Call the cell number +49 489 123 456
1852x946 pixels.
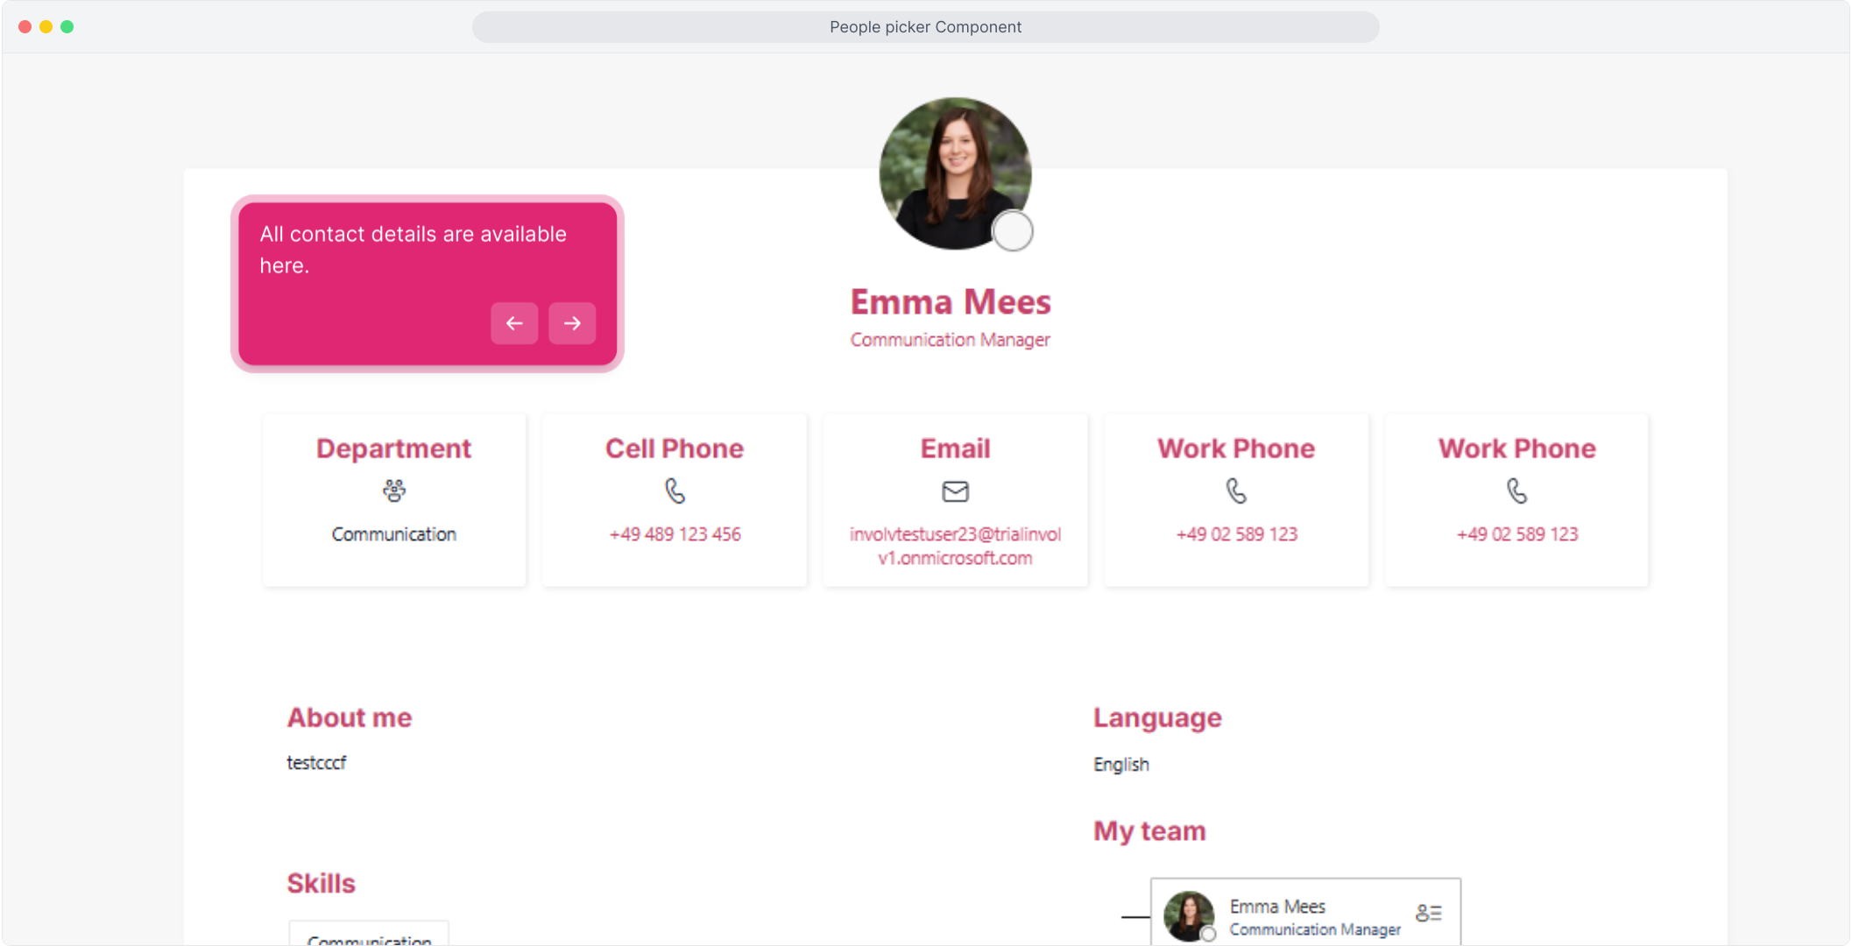tap(675, 534)
